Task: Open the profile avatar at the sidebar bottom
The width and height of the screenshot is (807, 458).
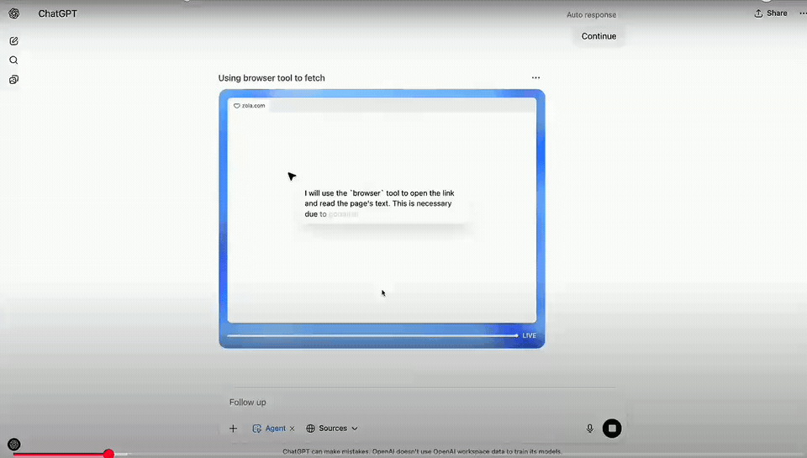Action: 14,444
